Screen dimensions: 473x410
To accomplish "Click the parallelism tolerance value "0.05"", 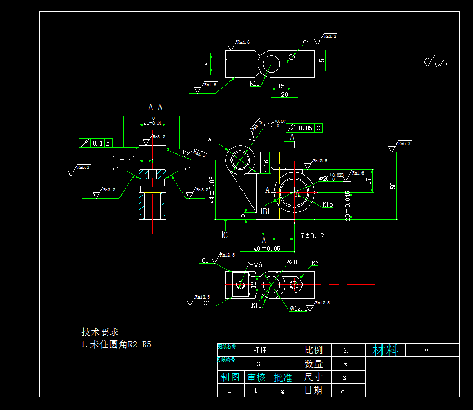I will (306, 128).
